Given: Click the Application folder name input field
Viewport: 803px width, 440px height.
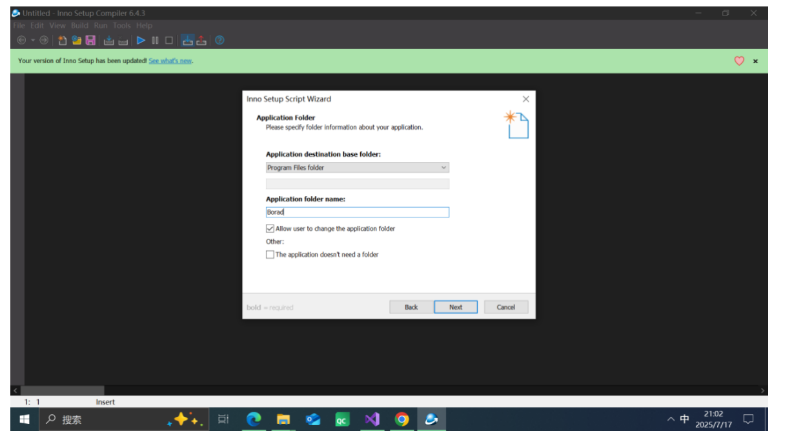Looking at the screenshot, I should (x=357, y=212).
